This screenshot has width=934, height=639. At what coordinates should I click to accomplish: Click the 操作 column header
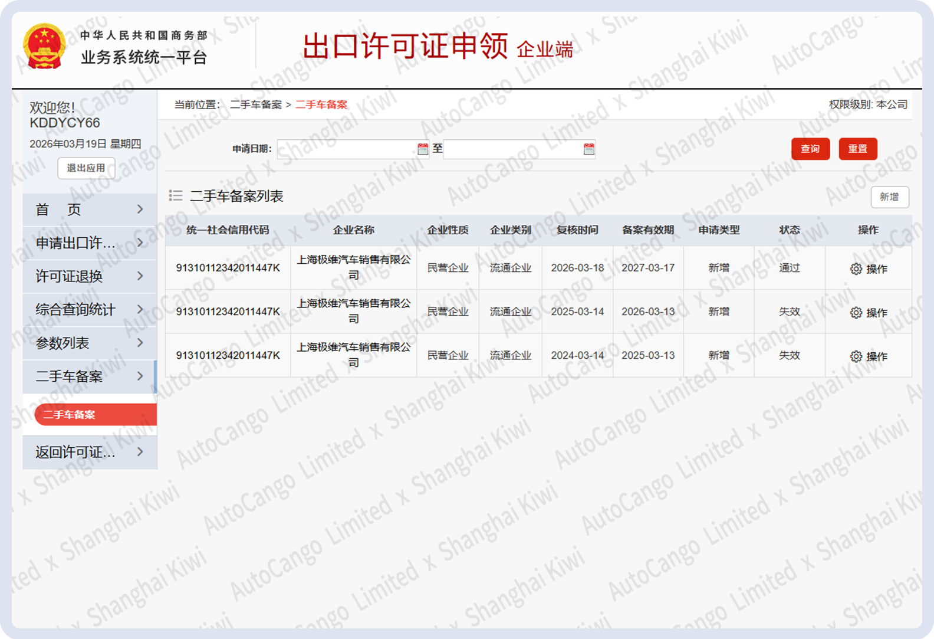click(x=868, y=230)
